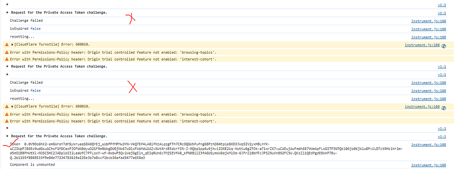Viewport: 454px width, 169px height.
Task: Click warning triangle on first 'browsing-topics' warning
Action: coord(7,53)
